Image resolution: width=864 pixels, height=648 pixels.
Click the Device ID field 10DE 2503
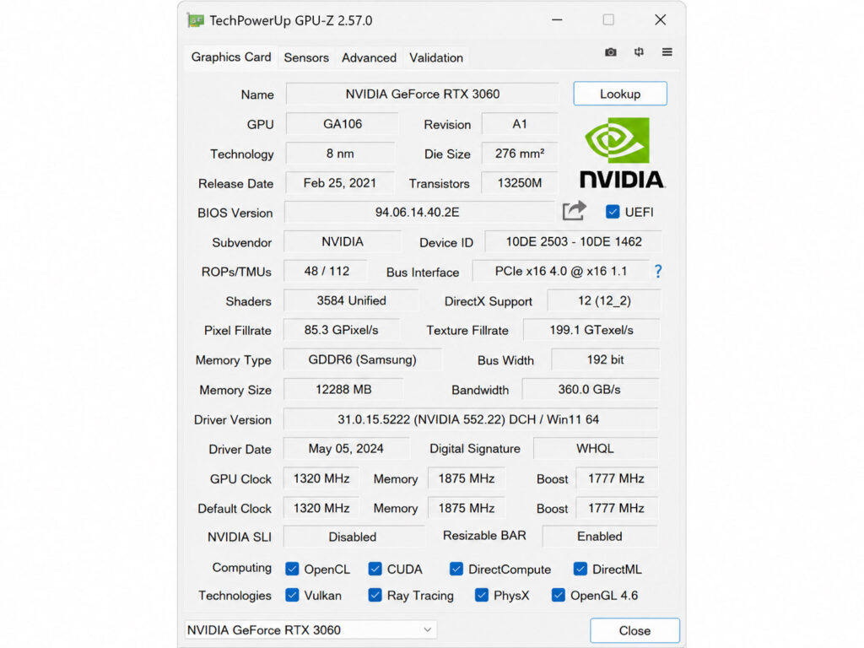coord(574,242)
